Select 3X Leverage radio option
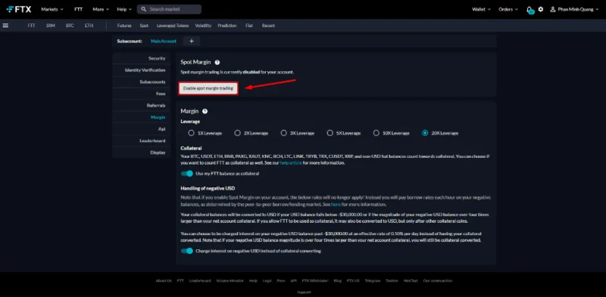The height and width of the screenshot is (297, 606). click(283, 133)
